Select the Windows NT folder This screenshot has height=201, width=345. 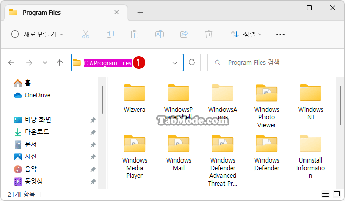(x=311, y=102)
